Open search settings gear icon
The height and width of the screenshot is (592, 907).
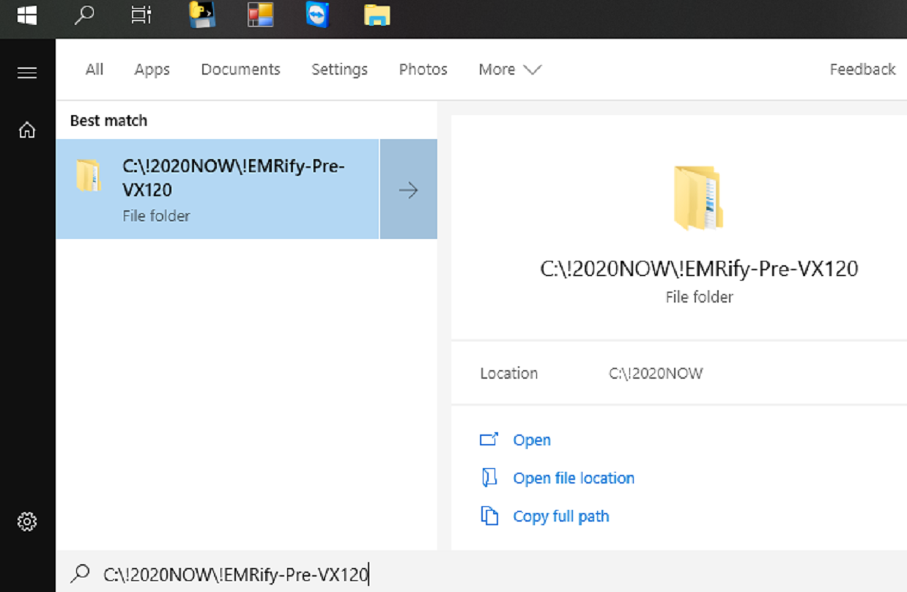(x=27, y=522)
